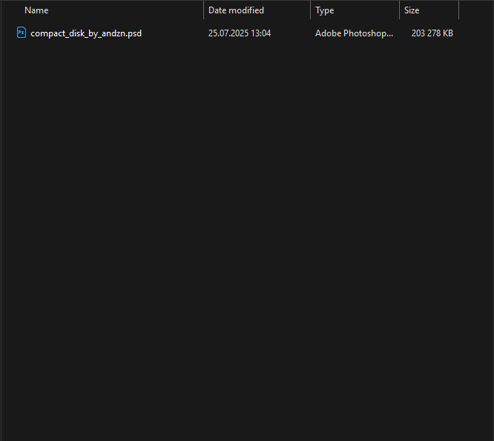Click the Adobe Photoshop type cell

coord(354,33)
